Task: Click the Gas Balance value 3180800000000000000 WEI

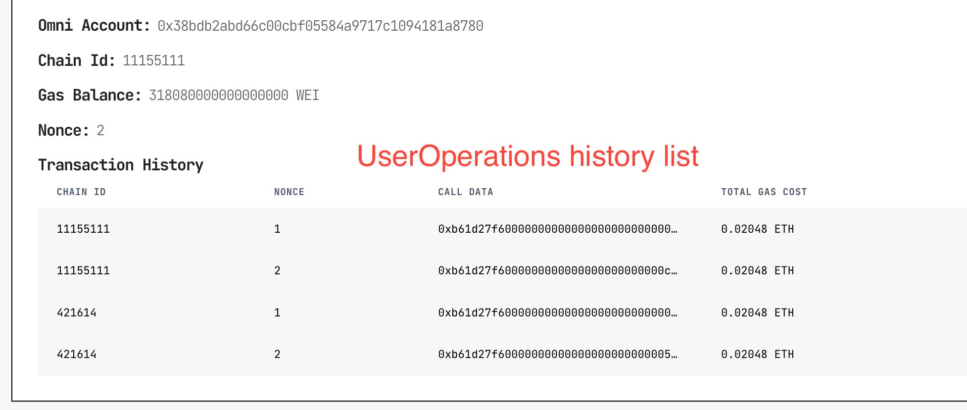Action: [234, 95]
